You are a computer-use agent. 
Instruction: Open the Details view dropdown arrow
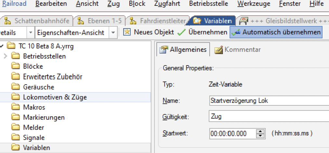(30, 32)
